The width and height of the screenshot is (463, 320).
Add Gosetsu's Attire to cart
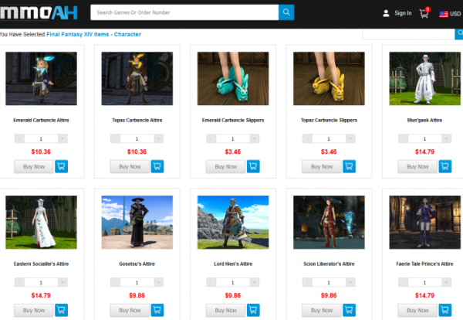click(157, 310)
